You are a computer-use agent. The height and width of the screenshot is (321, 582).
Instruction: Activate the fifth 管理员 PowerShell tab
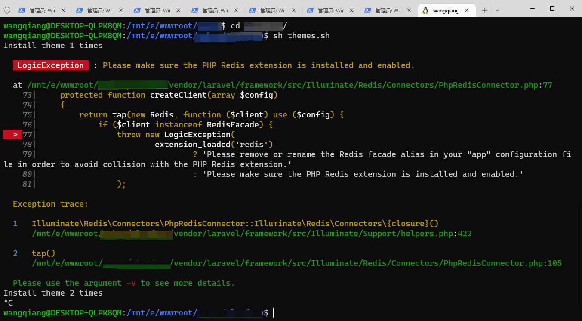(x=272, y=10)
